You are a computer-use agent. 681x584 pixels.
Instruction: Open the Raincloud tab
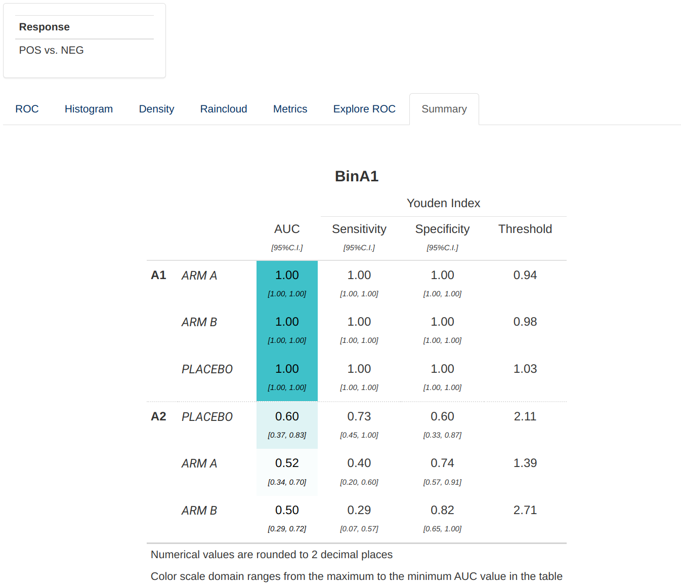[x=224, y=109]
